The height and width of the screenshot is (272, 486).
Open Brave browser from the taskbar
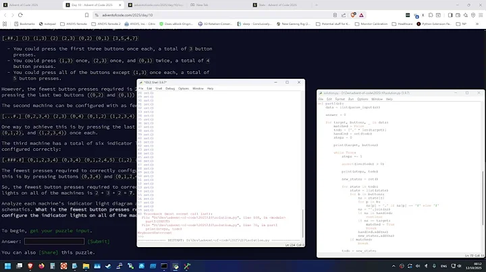pos(30,266)
